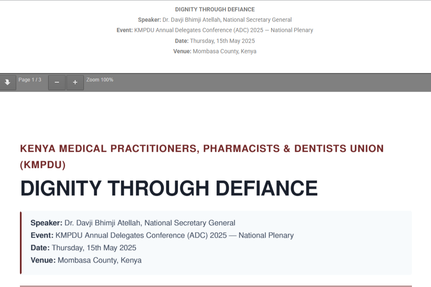This screenshot has height=287, width=431.
Task: Select the Date line in the PDF info box
Action: pos(83,248)
